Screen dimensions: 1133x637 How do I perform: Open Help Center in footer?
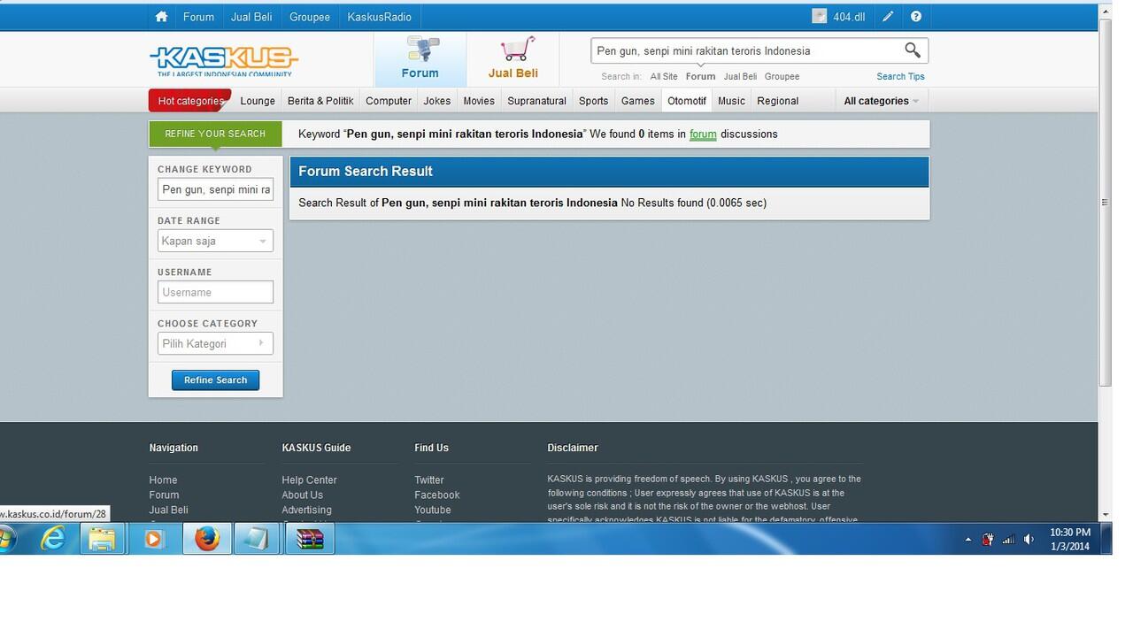click(x=309, y=480)
